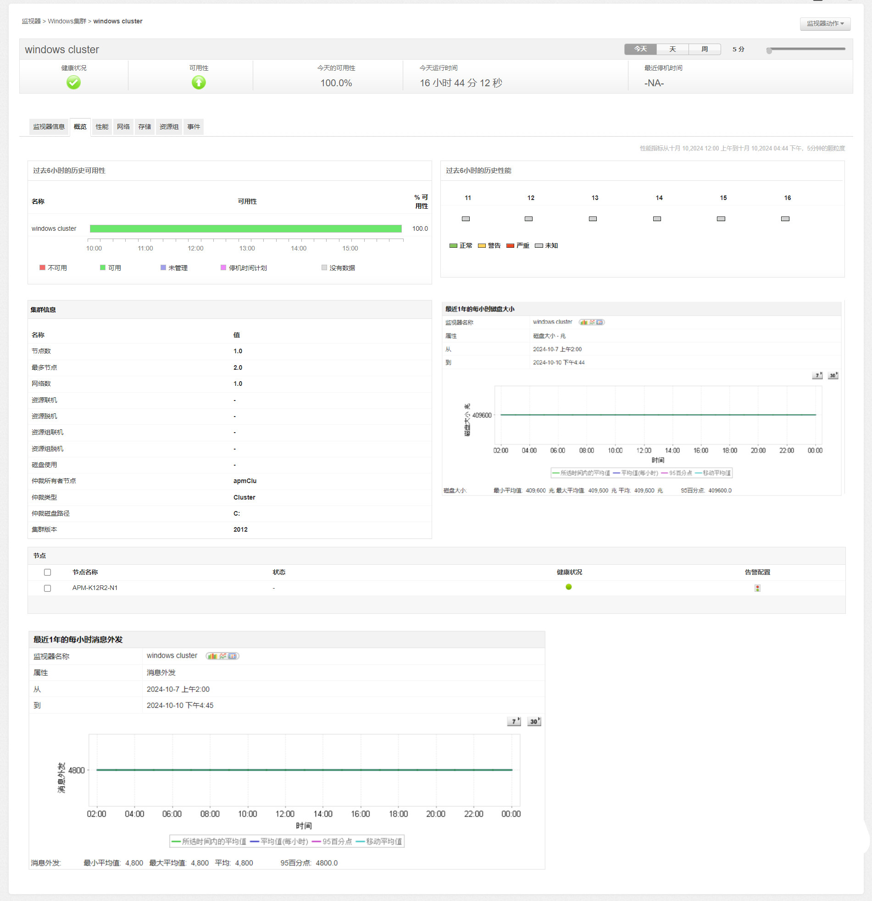The height and width of the screenshot is (901, 872).
Task: Click the green windows cluster availability bar
Action: (245, 228)
